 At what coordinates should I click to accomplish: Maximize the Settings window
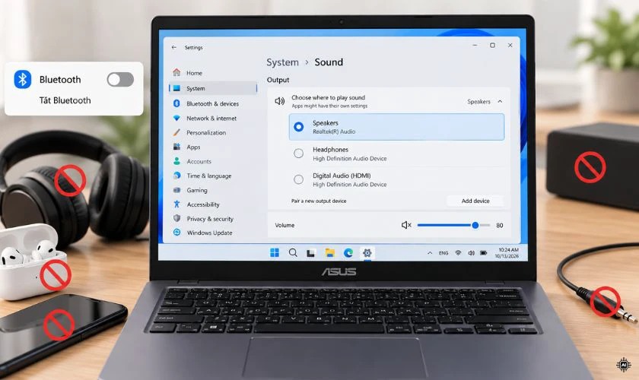coord(492,45)
